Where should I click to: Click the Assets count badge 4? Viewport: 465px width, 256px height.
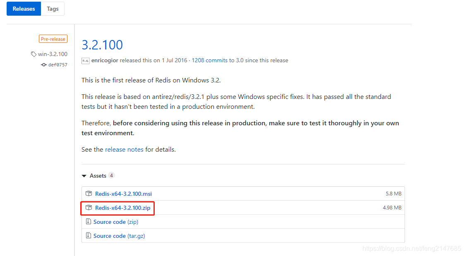pos(112,175)
